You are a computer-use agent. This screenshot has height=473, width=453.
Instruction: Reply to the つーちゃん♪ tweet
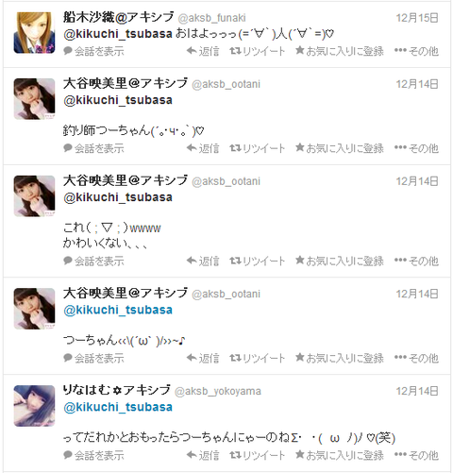203,358
